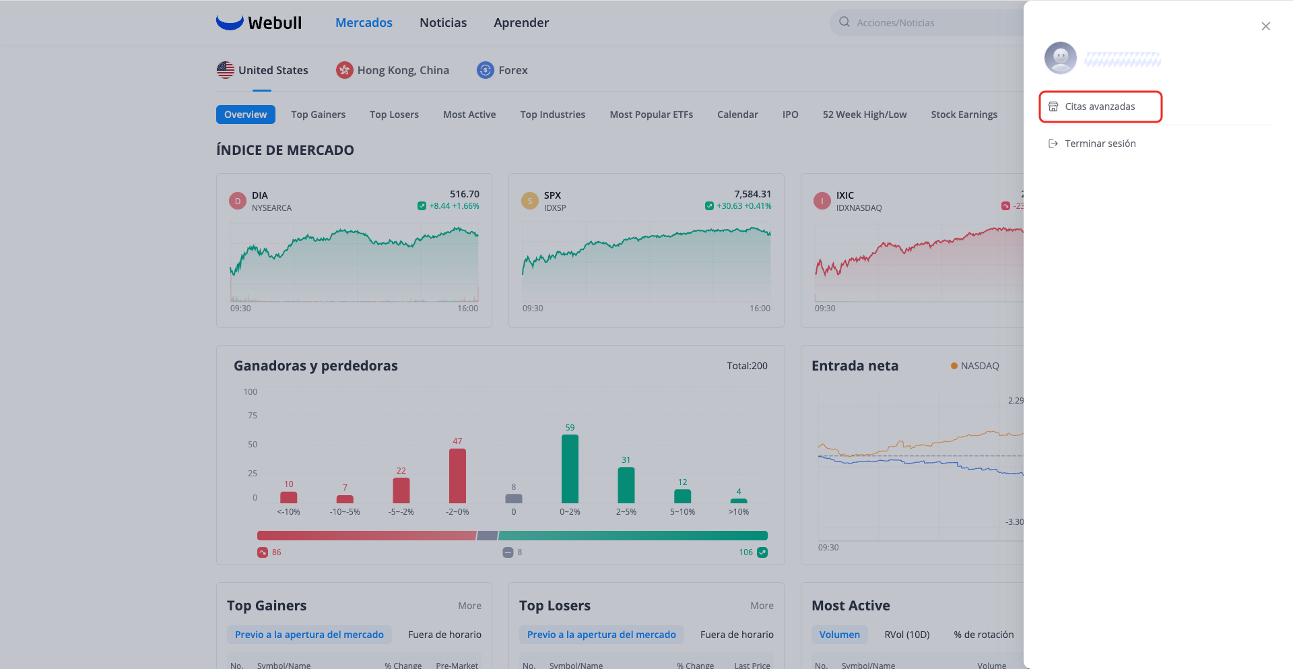Click the Webull logo icon
This screenshot has height=669, width=1293.
coord(230,22)
